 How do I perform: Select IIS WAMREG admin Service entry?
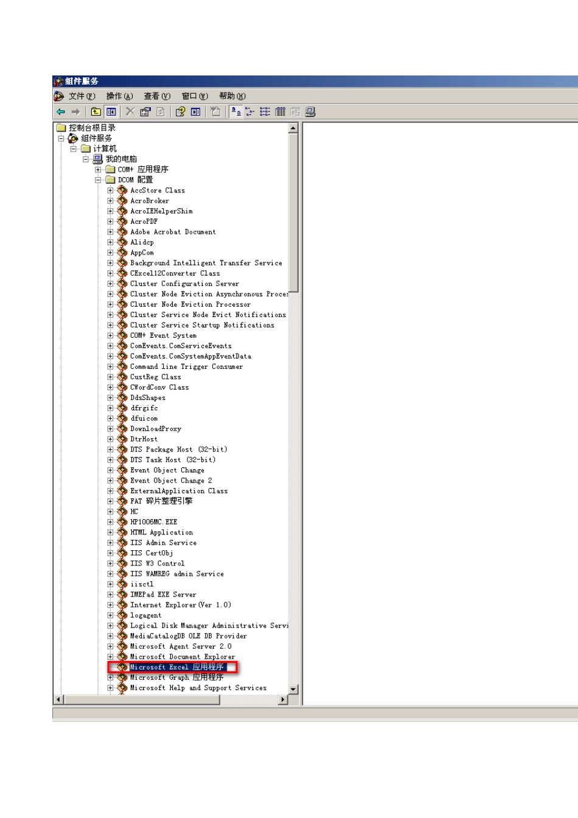tap(177, 574)
